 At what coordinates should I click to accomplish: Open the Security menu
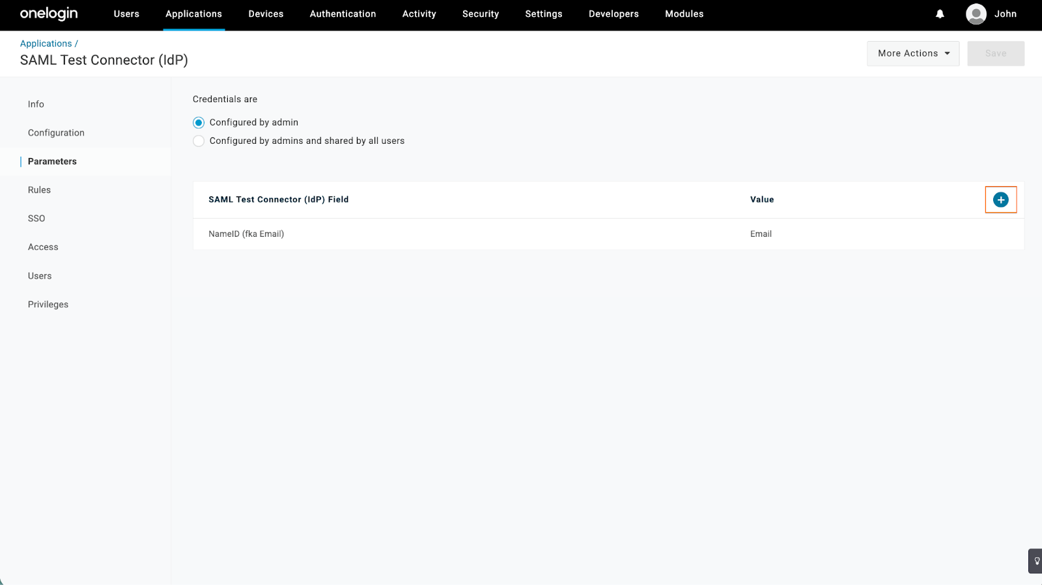[481, 14]
